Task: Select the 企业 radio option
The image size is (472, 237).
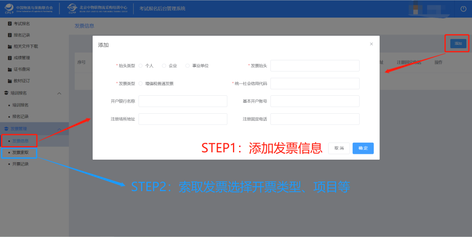Action: [164, 66]
